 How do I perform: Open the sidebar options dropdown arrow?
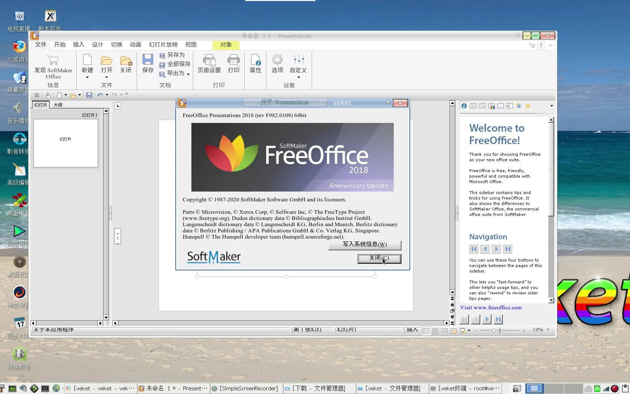[552, 106]
